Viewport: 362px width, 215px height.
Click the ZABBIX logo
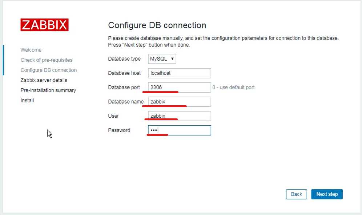pyautogui.click(x=44, y=25)
